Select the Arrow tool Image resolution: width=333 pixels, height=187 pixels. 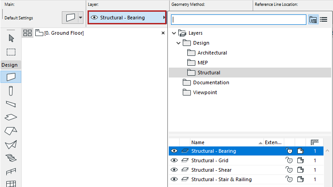pyautogui.click(x=11, y=38)
